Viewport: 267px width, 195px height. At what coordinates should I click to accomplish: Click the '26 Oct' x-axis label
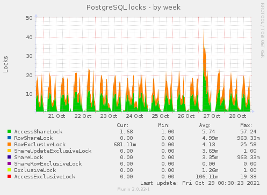tap(186, 116)
